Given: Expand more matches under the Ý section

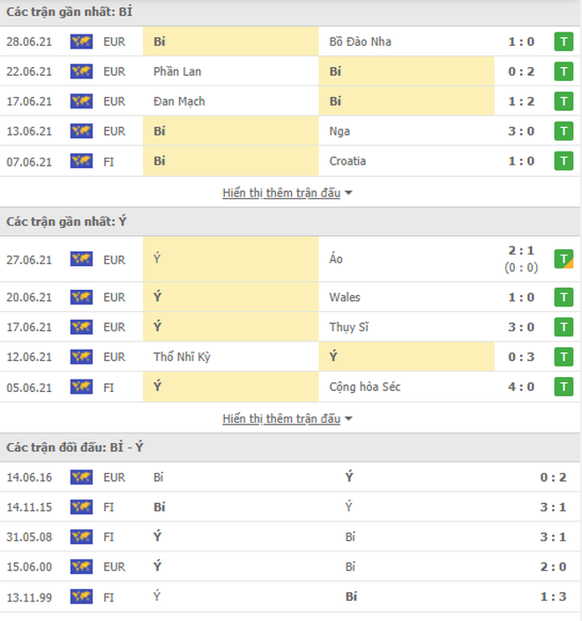Looking at the screenshot, I should pyautogui.click(x=281, y=418).
